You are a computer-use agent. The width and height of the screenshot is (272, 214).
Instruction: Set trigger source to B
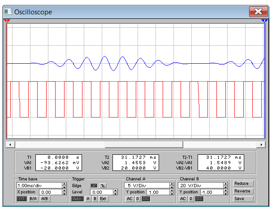95,199
